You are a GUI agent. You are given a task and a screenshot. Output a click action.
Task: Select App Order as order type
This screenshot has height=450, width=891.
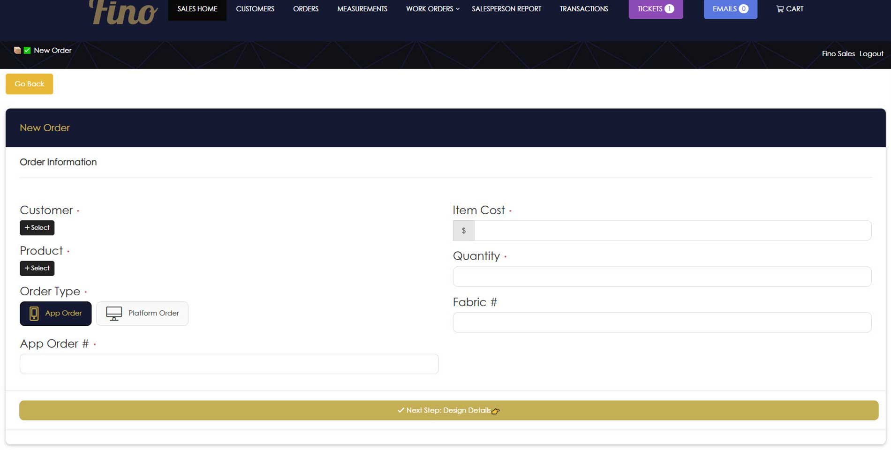[55, 314]
